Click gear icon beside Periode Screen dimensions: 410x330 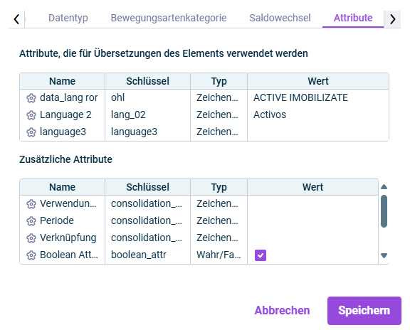pyautogui.click(x=31, y=221)
